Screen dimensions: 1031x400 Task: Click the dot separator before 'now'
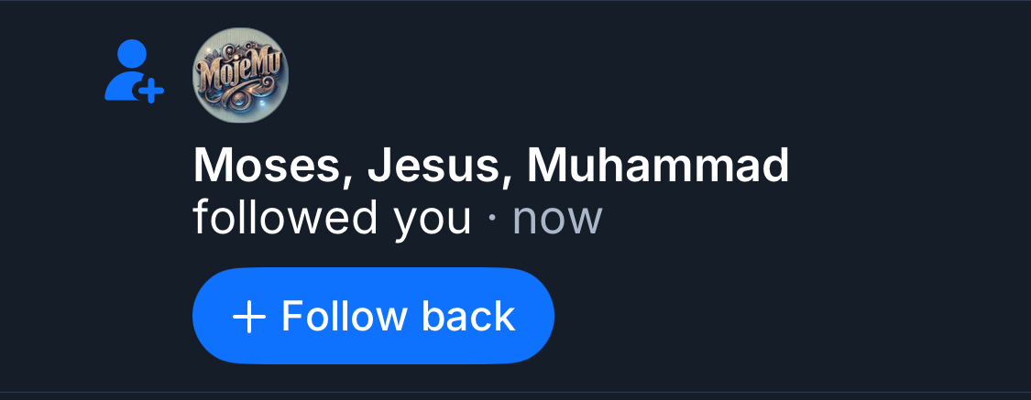[492, 220]
